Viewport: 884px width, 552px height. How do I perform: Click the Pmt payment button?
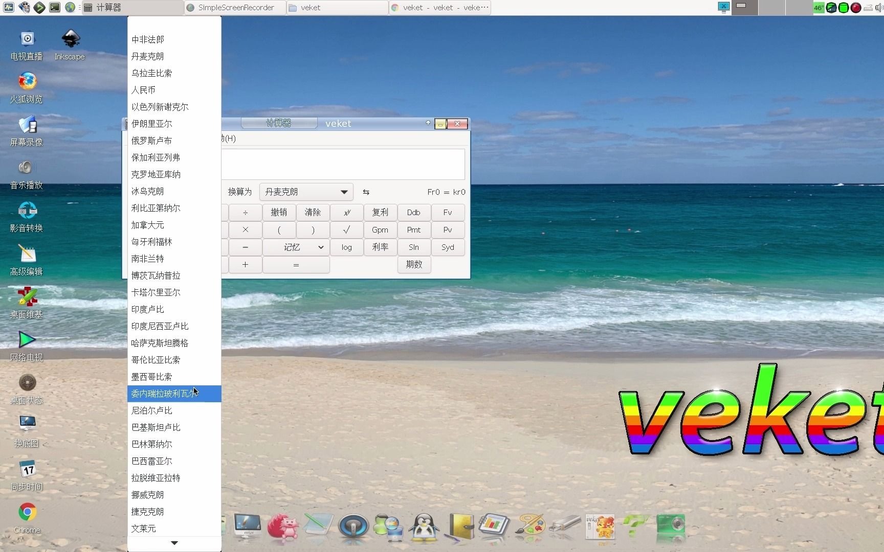414,230
